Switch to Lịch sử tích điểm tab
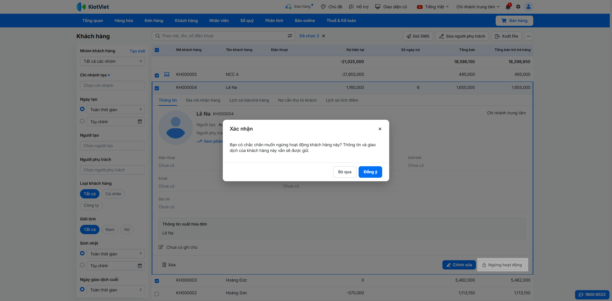 pyautogui.click(x=342, y=100)
